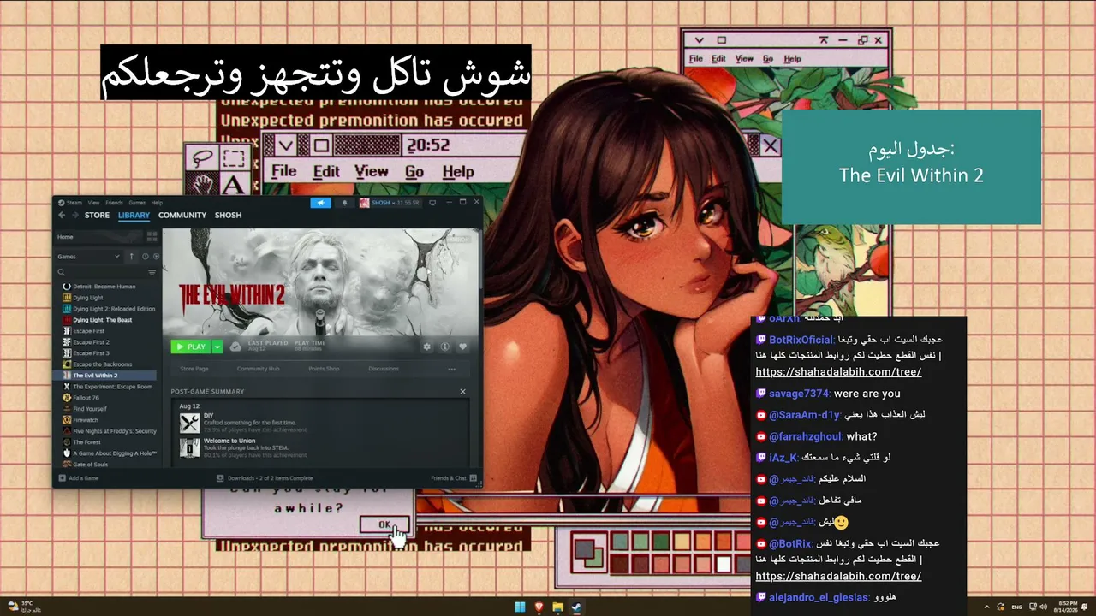The height and width of the screenshot is (616, 1096).
Task: Open the Store Page link
Action: pyautogui.click(x=194, y=369)
